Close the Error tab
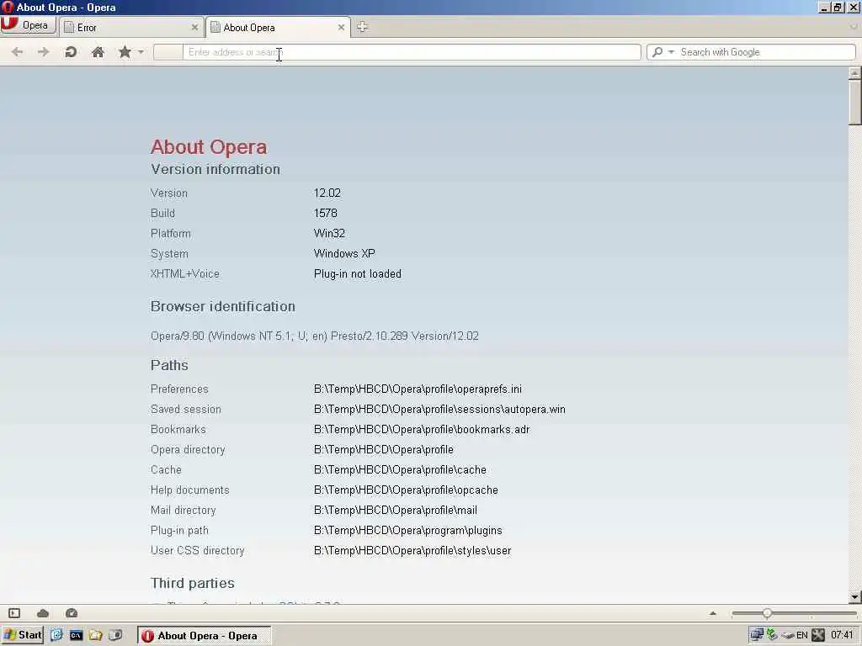862x646 pixels. click(194, 27)
